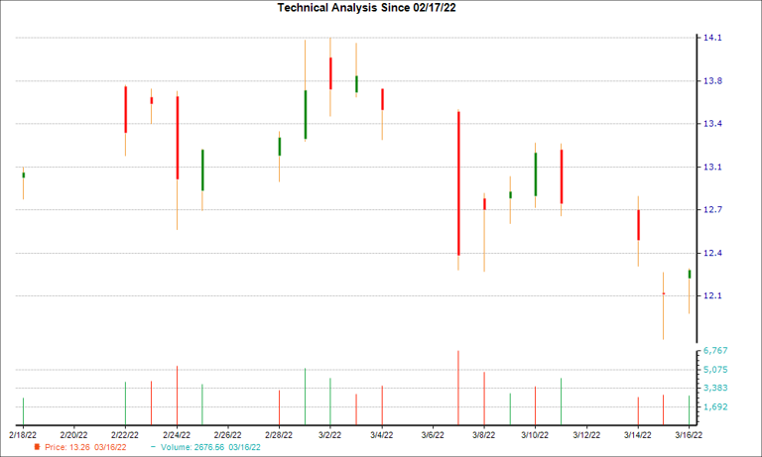Click the 13.4 price axis label
The width and height of the screenshot is (762, 457).
712,124
